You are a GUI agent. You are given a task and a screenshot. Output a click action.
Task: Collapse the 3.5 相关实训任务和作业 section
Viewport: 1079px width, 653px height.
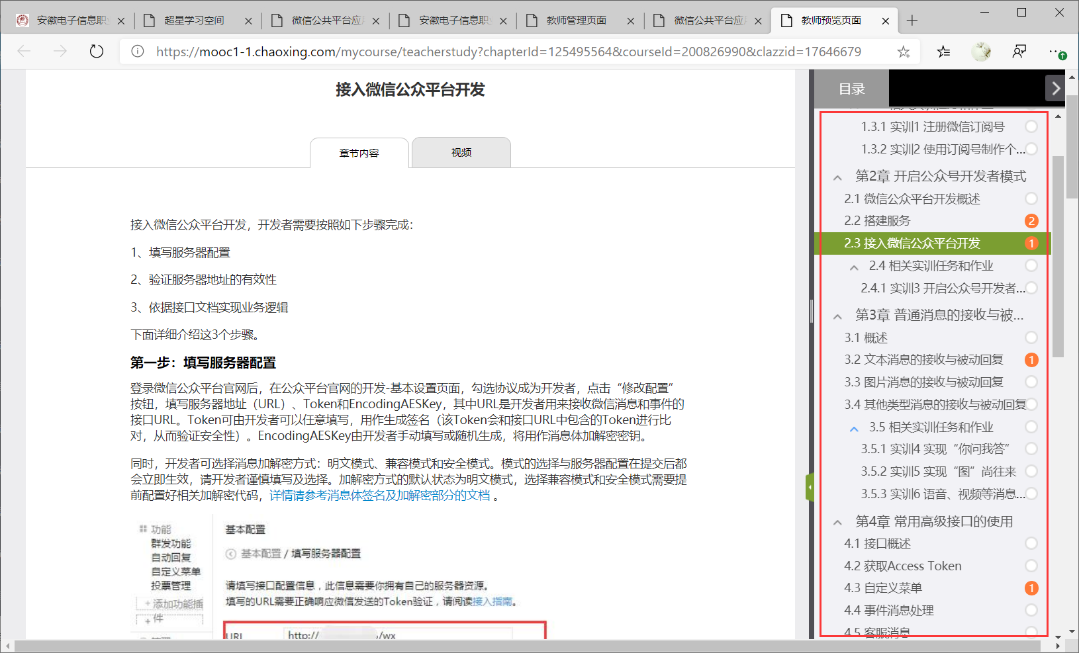pos(854,428)
